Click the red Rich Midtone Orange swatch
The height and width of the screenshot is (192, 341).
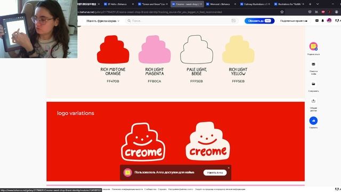click(113, 50)
